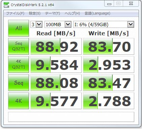Click the disabled maximize window button
Viewport: 142px width, 129px height.
[118, 4]
